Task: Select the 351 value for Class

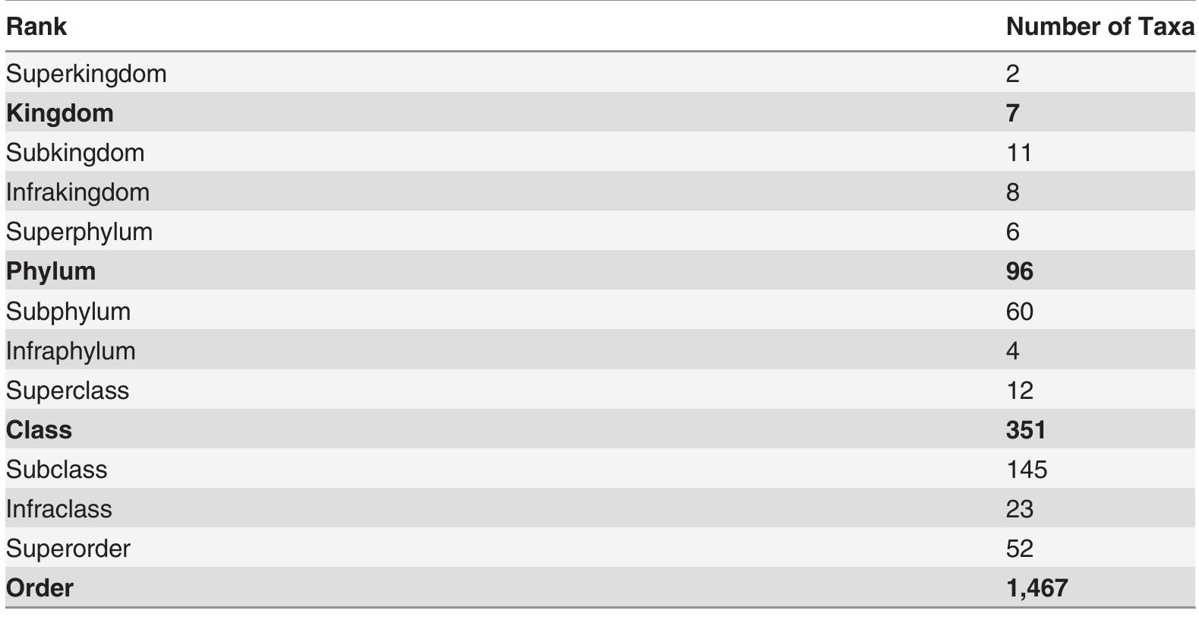Action: point(1026,430)
